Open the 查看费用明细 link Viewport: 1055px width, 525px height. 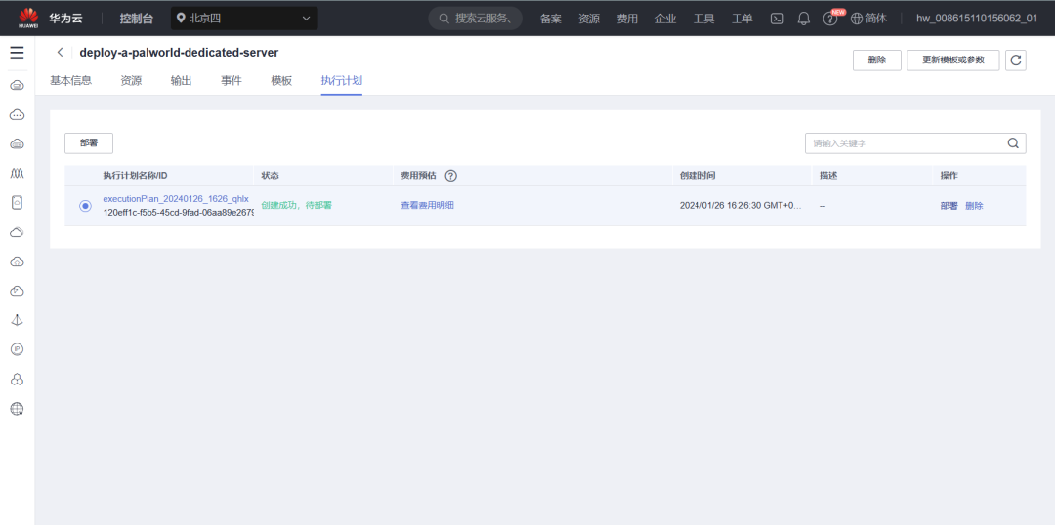(427, 205)
